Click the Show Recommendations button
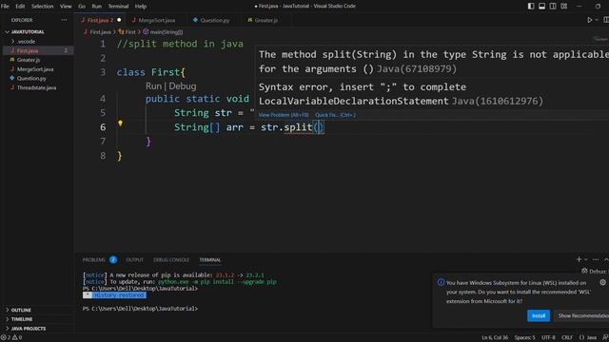The image size is (609, 342). (581, 315)
